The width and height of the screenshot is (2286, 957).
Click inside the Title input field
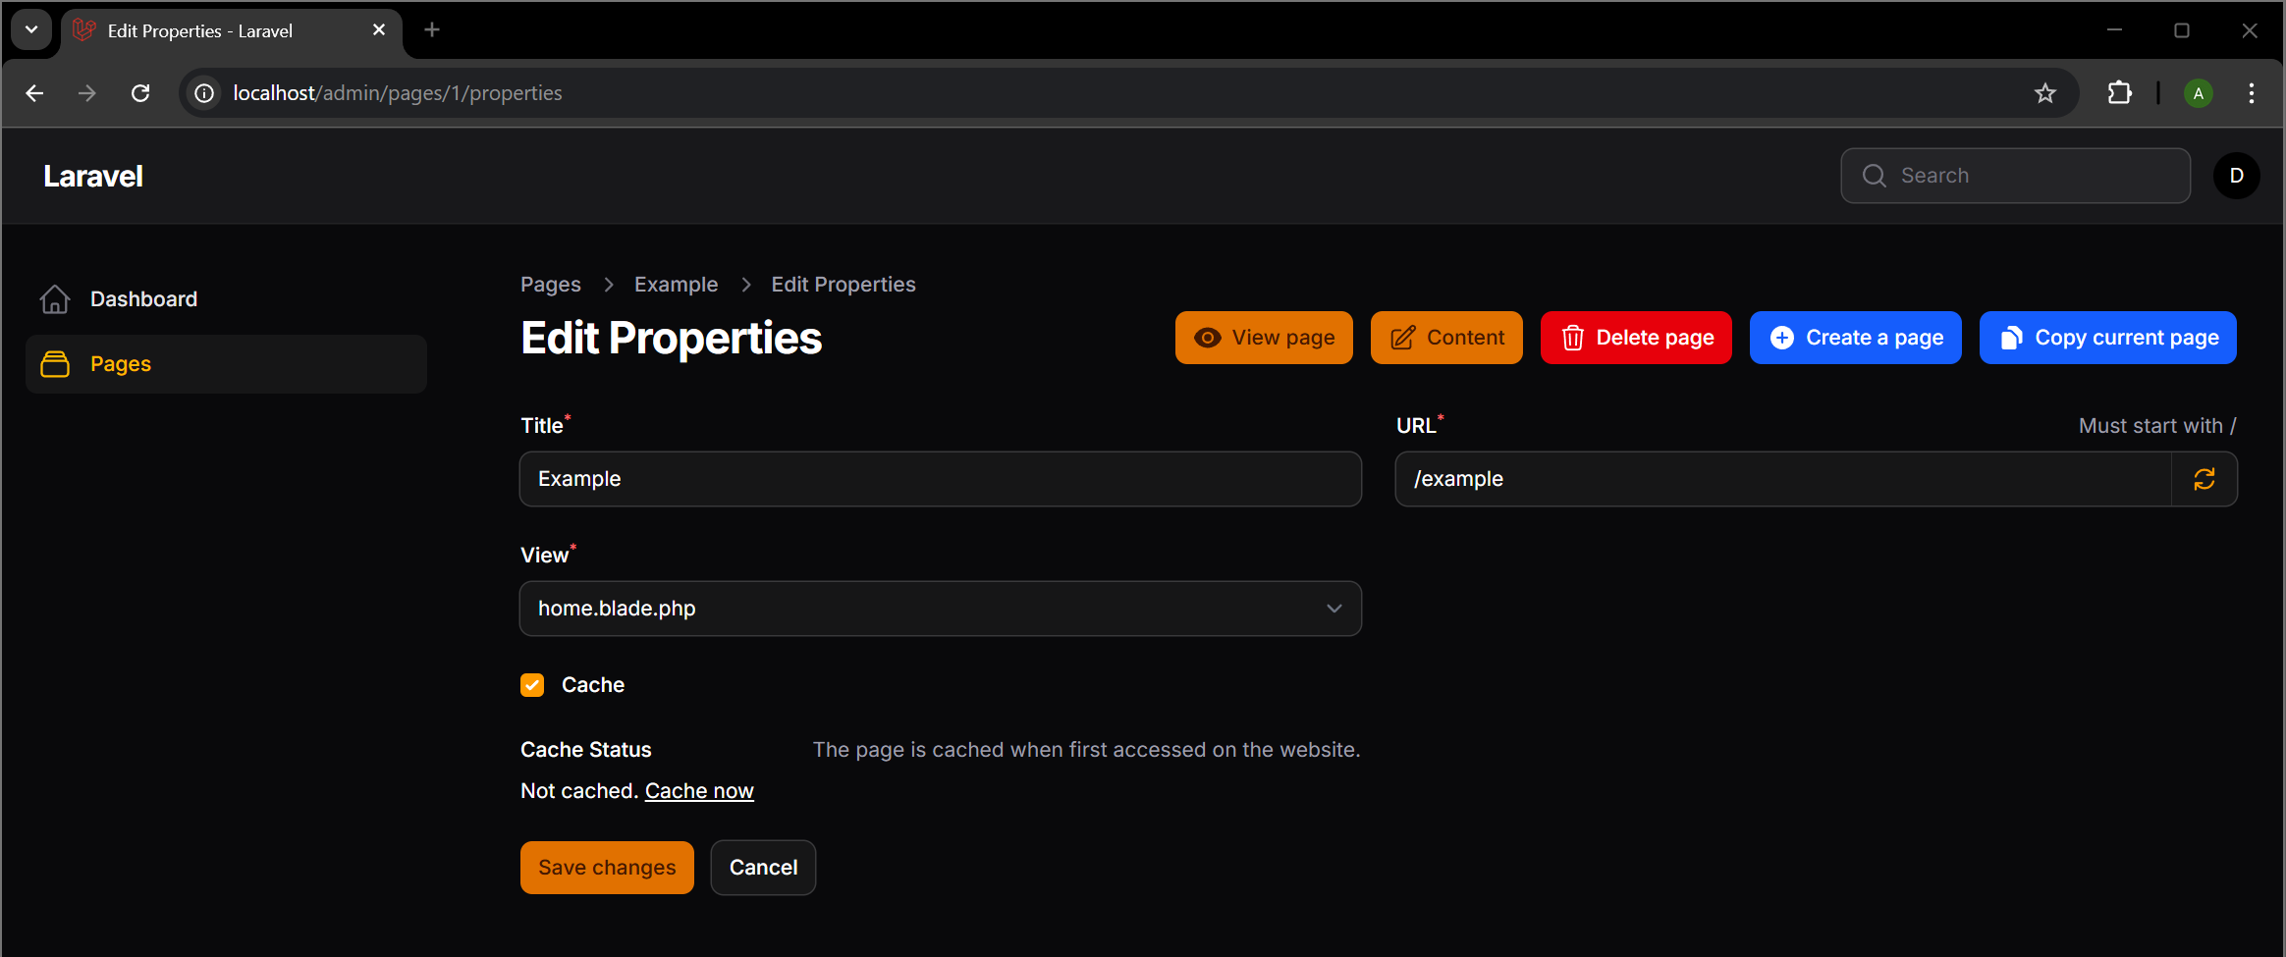click(x=939, y=479)
